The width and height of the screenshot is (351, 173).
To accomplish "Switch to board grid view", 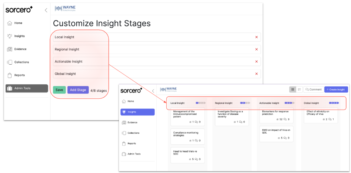I will 293,89.
